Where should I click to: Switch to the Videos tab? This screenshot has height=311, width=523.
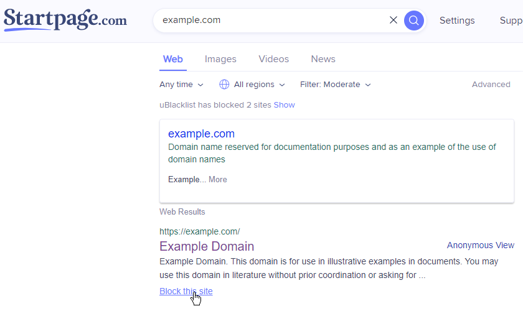tap(274, 59)
